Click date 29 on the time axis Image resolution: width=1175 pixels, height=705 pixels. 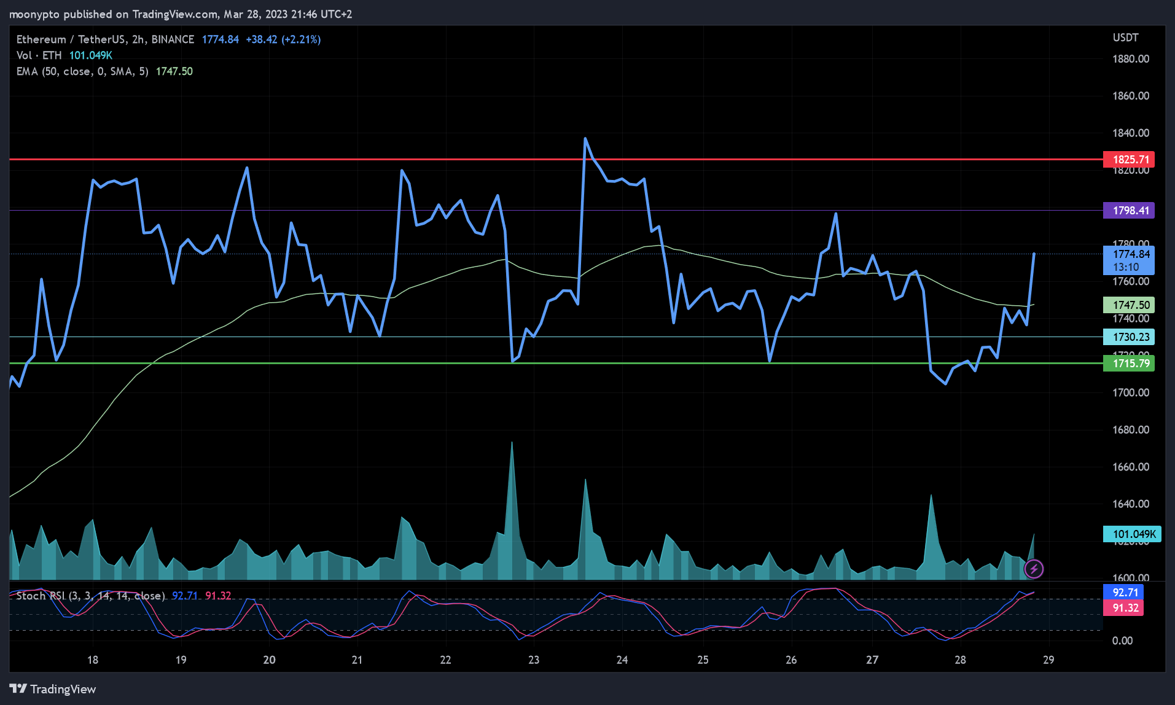(1048, 660)
